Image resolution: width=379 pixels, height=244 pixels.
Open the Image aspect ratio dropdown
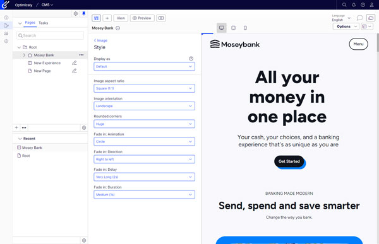point(144,88)
